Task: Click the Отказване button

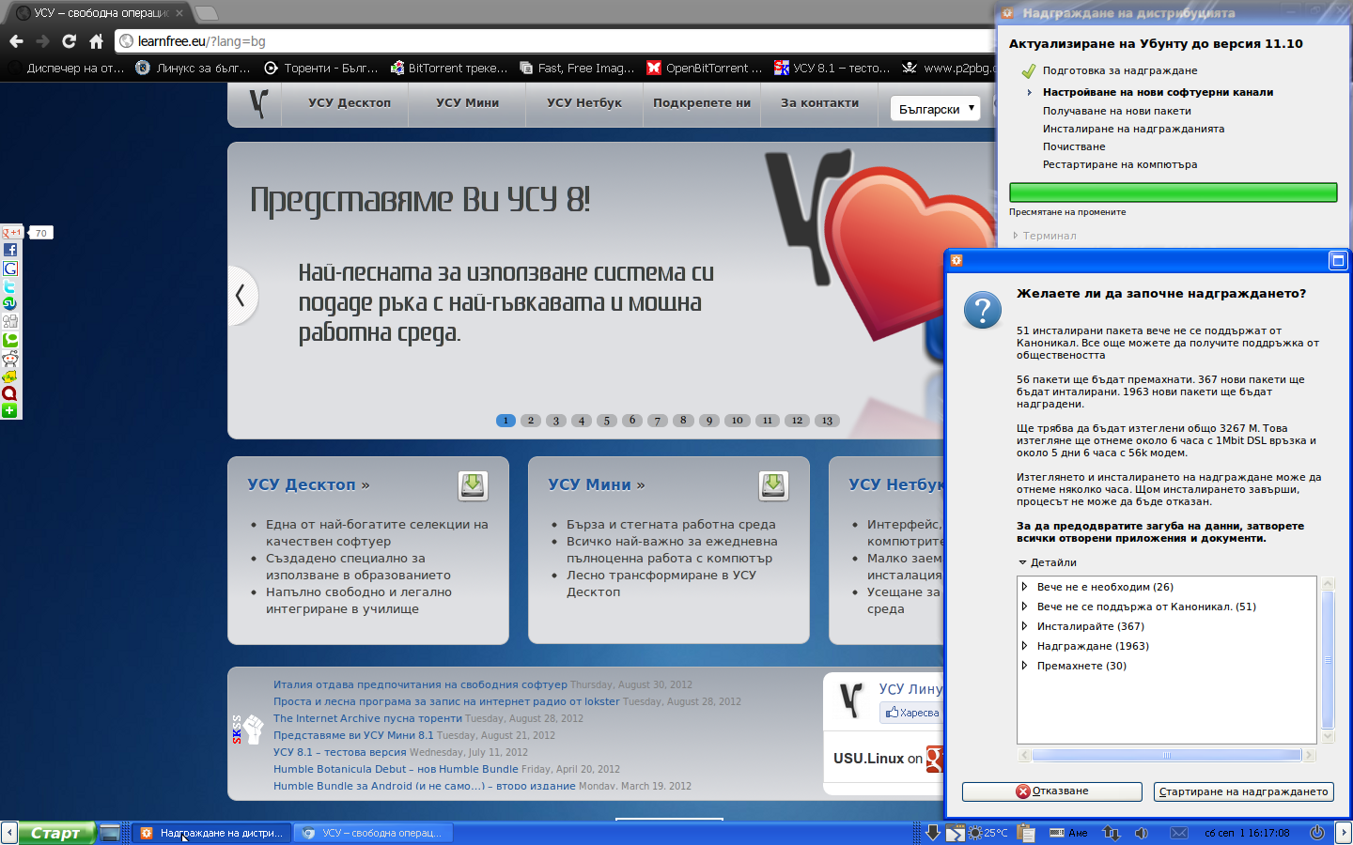Action: (x=1051, y=791)
